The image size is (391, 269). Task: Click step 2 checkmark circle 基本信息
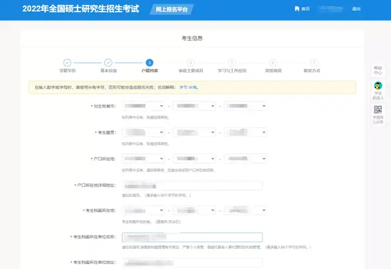coord(108,62)
